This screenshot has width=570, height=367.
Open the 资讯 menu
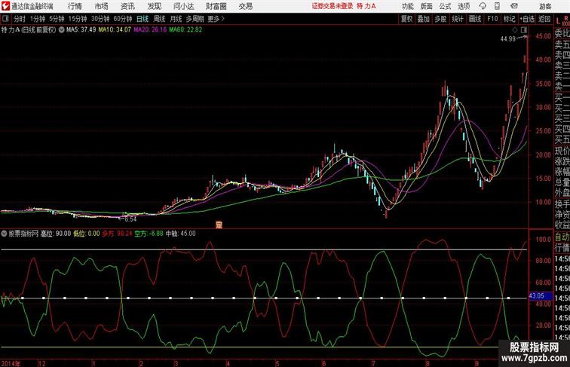point(127,6)
